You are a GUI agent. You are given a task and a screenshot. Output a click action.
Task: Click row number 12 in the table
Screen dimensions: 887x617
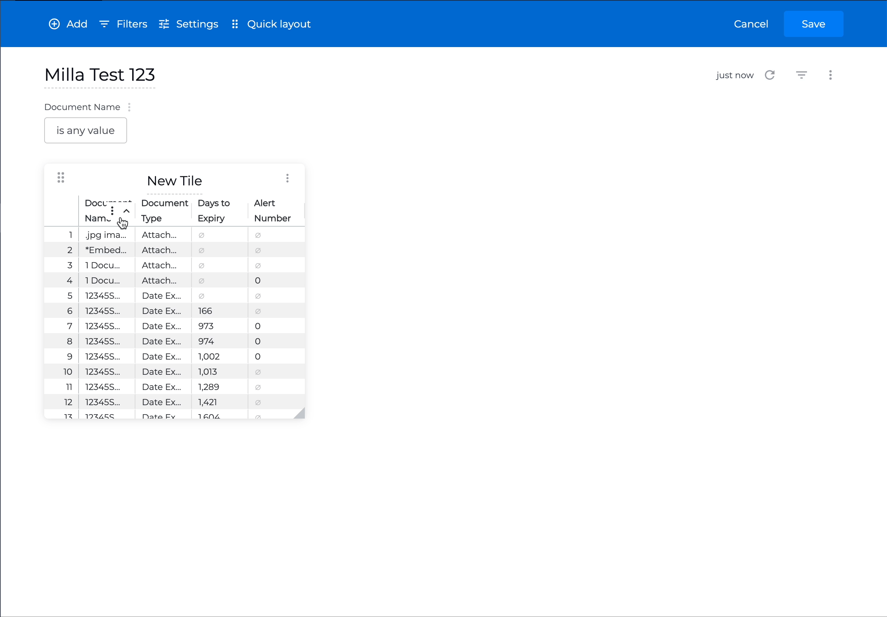tap(68, 402)
